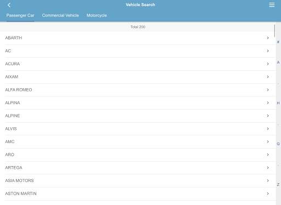The image size is (281, 205).
Task: Select ARO brand name
Action: point(9,155)
